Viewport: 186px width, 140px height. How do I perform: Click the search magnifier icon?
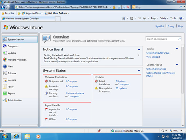[179, 39]
